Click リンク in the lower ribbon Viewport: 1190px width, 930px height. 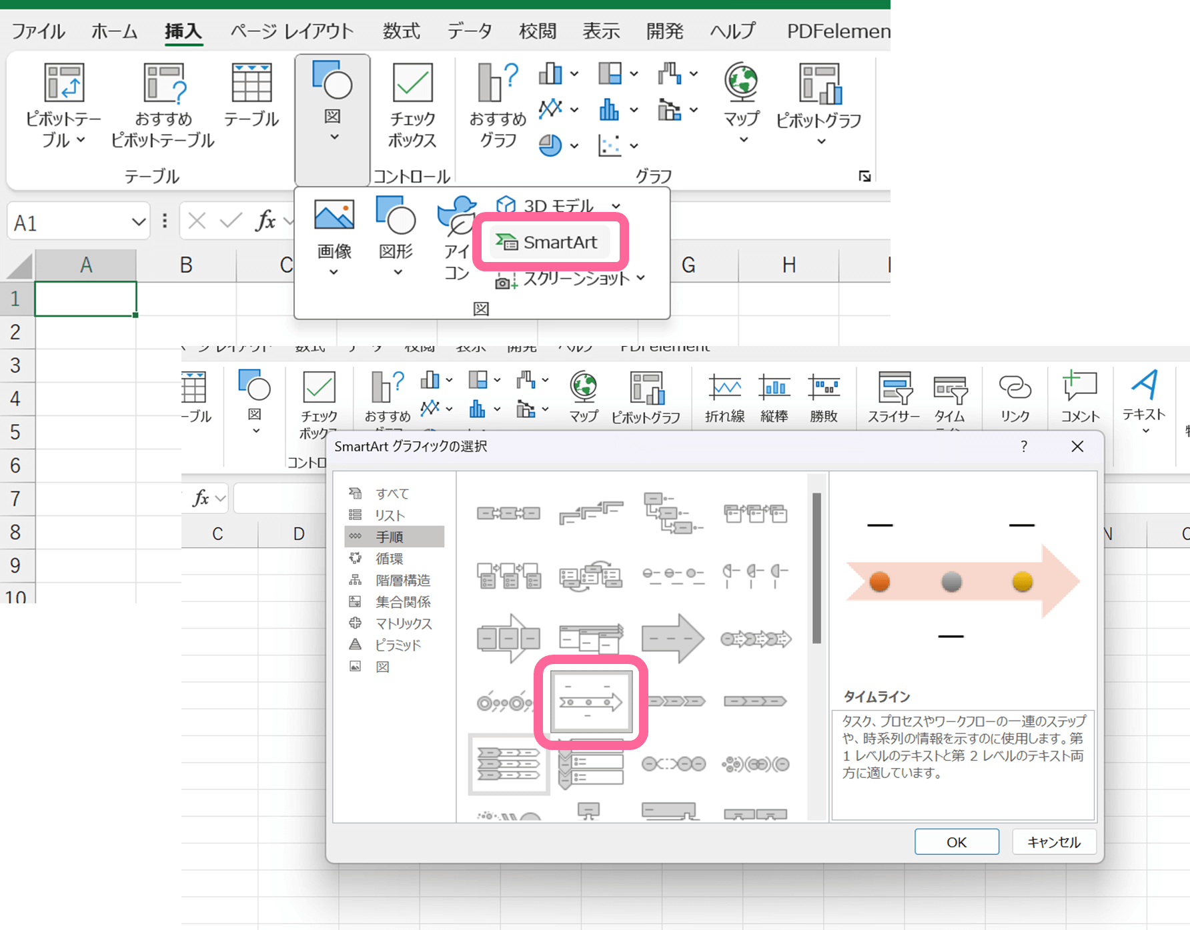[x=1015, y=397]
